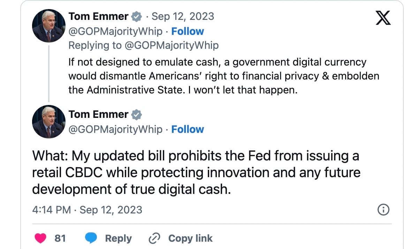Click Reply to respond to the tweet
Screen dimensions: 410x249
[118, 238]
